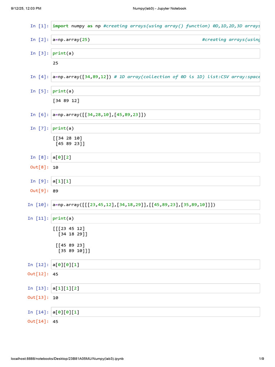Click the a[0][2] code cell
The width and height of the screenshot is (275, 367).
pos(155,158)
